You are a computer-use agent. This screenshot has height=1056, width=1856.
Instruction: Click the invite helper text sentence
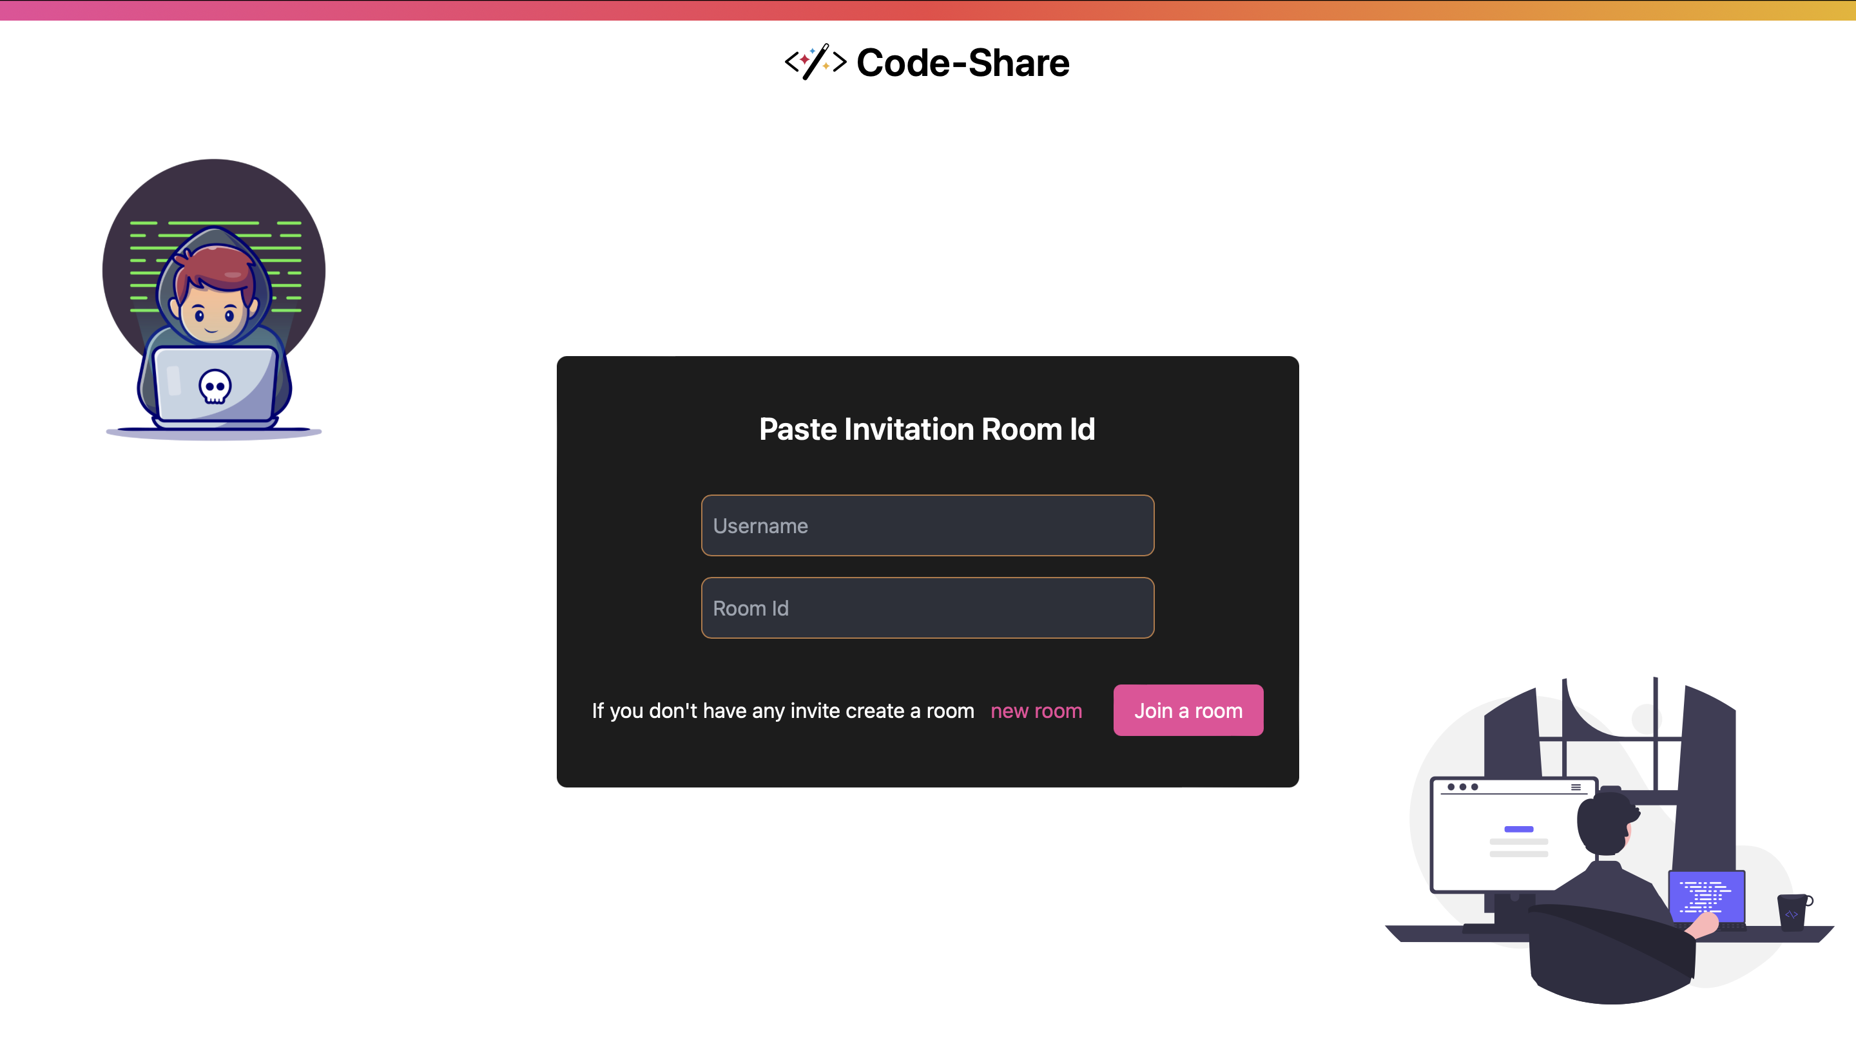coord(784,711)
